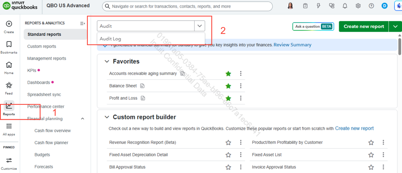Open more options for Profit and Loss favorite
Viewport: 402px width, 173px height.
tap(240, 98)
